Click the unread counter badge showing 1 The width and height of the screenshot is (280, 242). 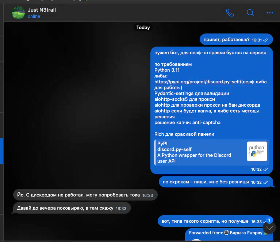click(x=269, y=220)
